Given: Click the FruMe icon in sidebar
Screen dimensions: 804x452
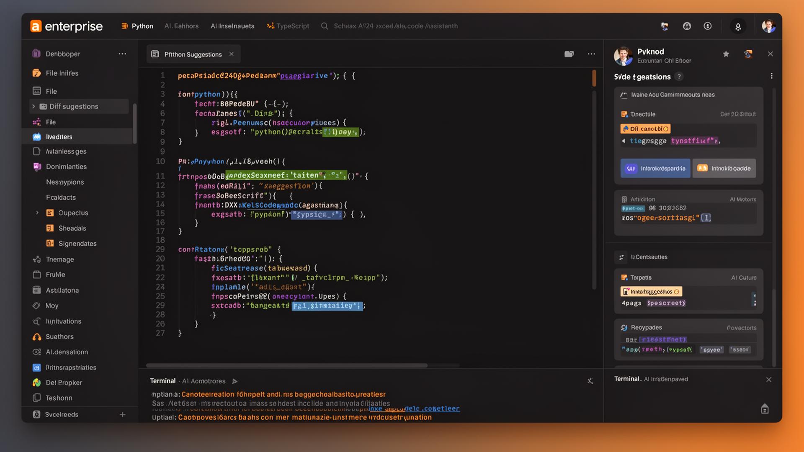Looking at the screenshot, I should click(37, 275).
